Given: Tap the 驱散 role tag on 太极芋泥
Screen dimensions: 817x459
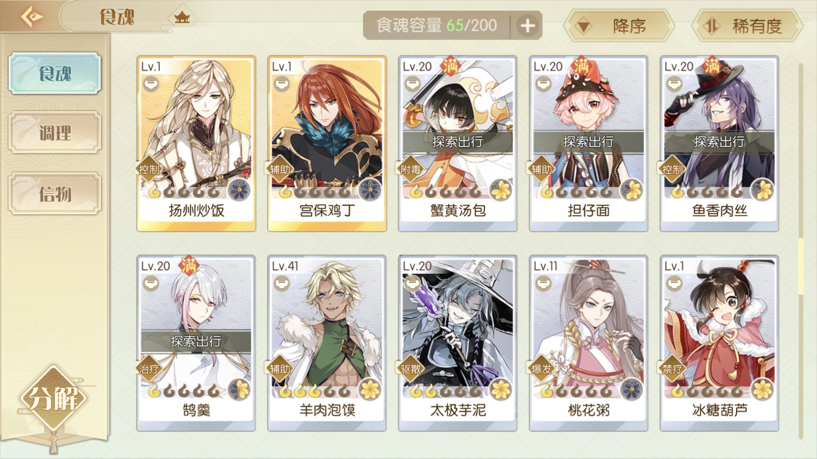Looking at the screenshot, I should click(410, 369).
